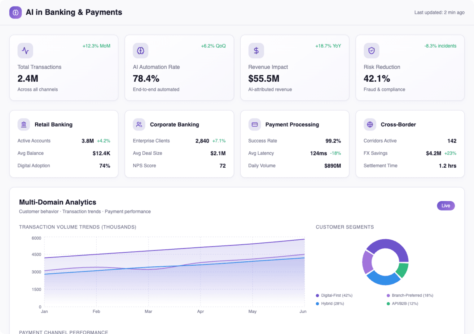Click the Payment performance label
The image size is (474, 334).
[x=127, y=212]
